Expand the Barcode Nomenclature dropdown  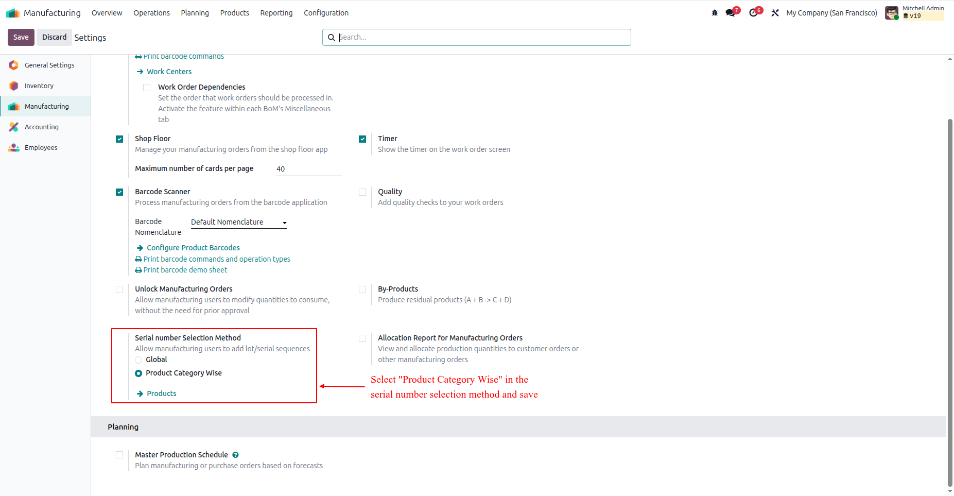[x=238, y=222]
